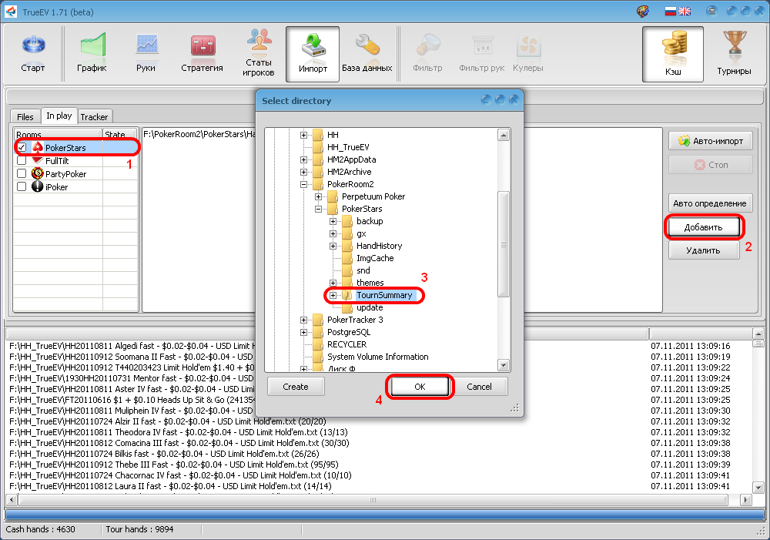Screen dimensions: 770x540
Task: Click the PartyPoker room logo icon
Action: 37,173
